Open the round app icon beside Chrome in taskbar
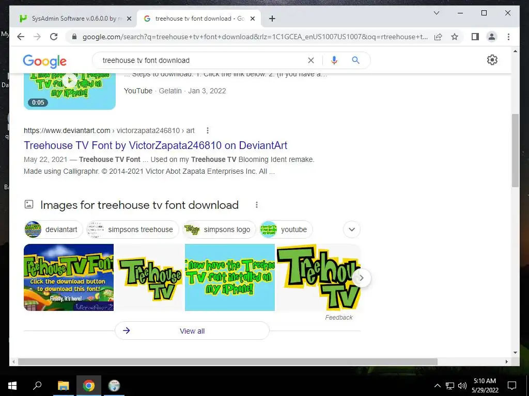 (114, 386)
